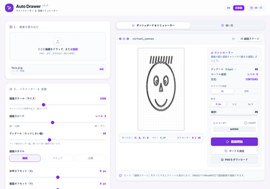Image resolution: width=270 pixels, height=189 pixels.
Task: Select the second canvas background option
Action: point(247,91)
